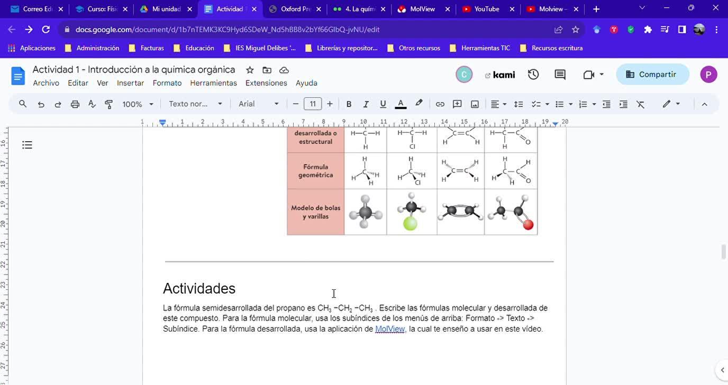Show side panel arrow button

(x=722, y=370)
